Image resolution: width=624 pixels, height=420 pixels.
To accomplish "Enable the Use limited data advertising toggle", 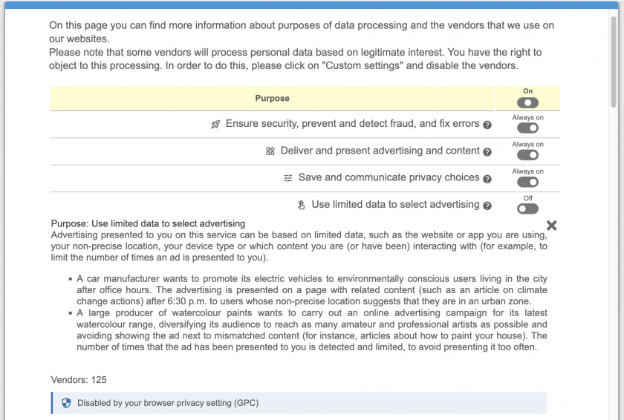I will (x=527, y=209).
